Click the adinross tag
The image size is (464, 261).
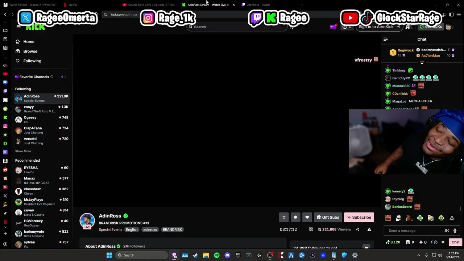150,229
